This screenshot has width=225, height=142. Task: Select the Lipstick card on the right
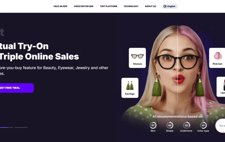tap(221, 87)
